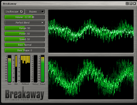Click the Breakaway logo

pos(24,94)
